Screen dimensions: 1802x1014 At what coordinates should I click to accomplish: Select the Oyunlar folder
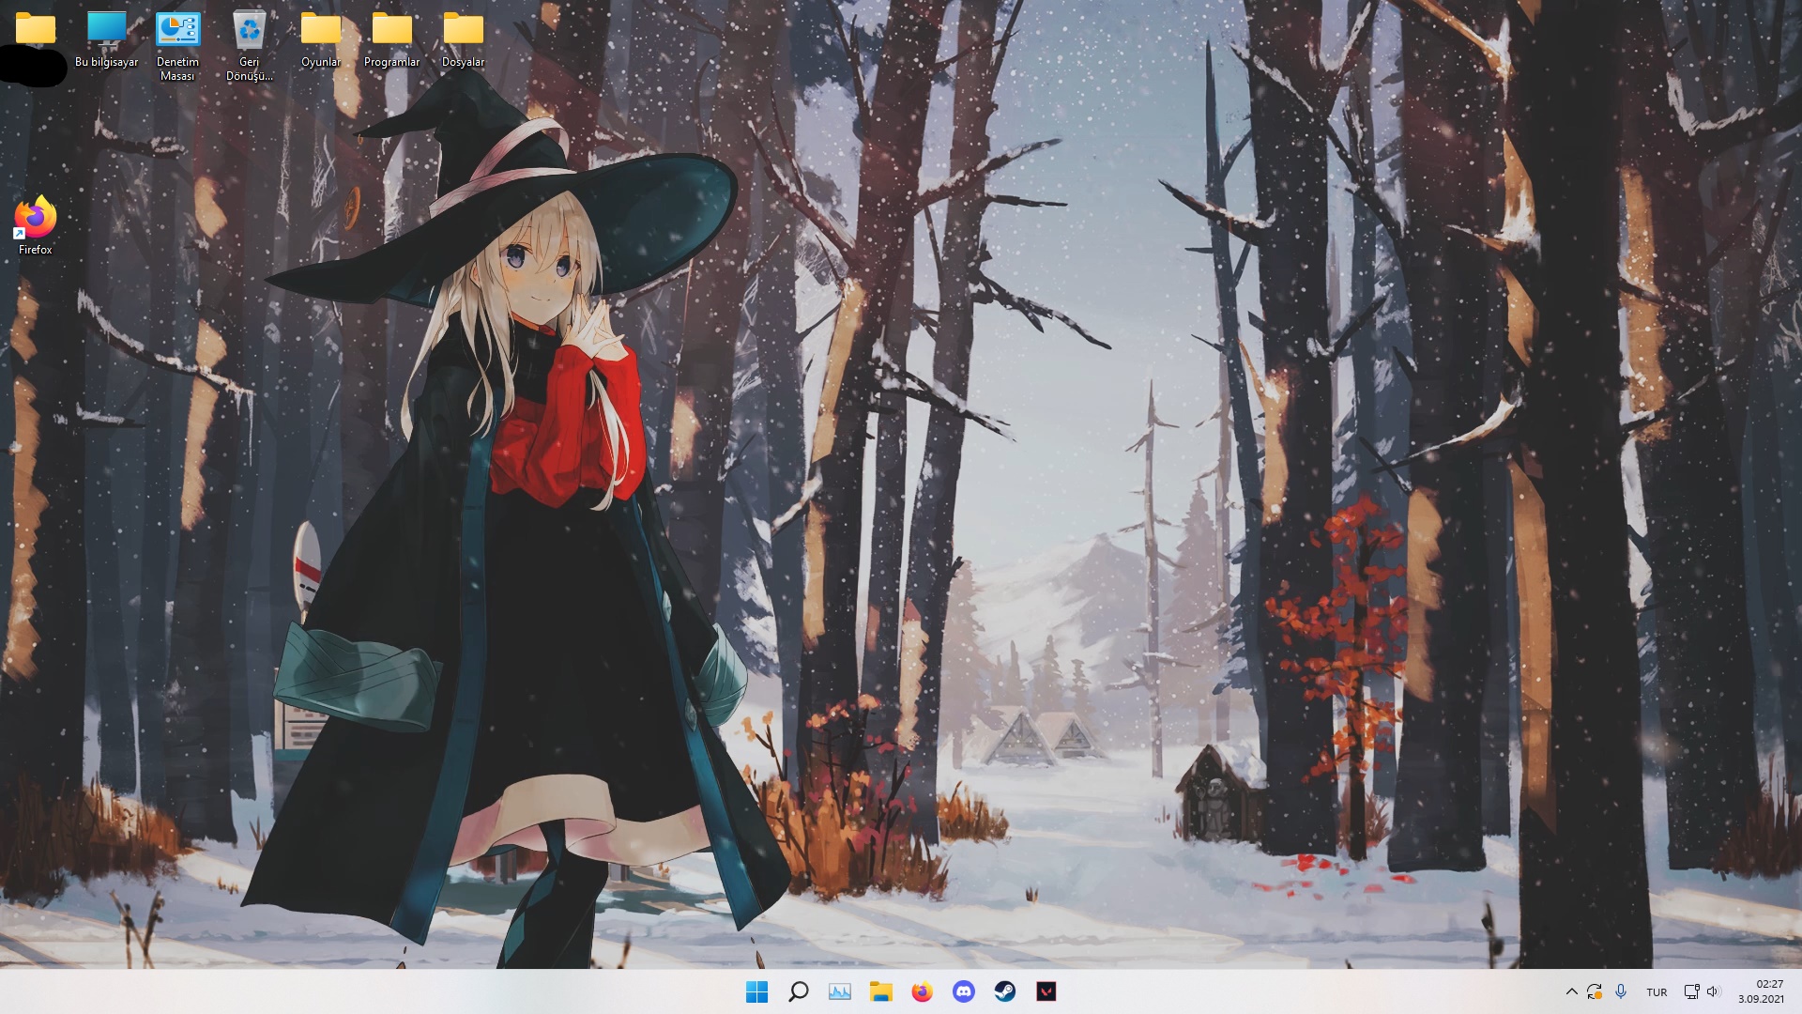click(x=321, y=39)
